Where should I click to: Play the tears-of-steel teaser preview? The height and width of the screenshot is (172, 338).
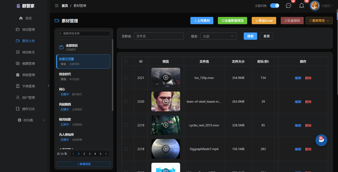coord(166,101)
